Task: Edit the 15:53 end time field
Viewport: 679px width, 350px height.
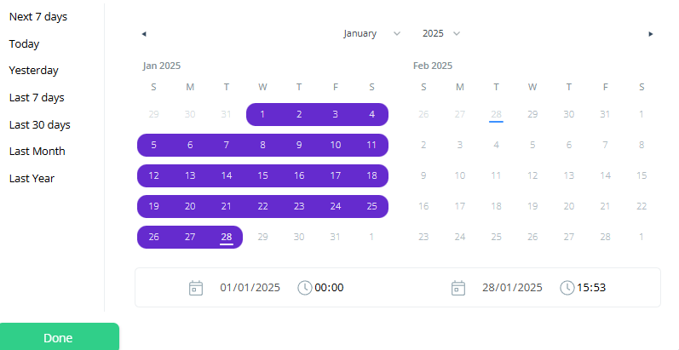Action: (591, 288)
